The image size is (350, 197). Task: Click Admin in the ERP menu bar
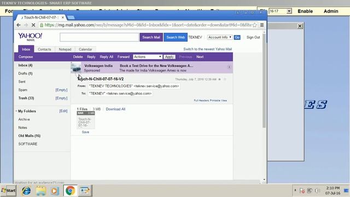pos(331,11)
